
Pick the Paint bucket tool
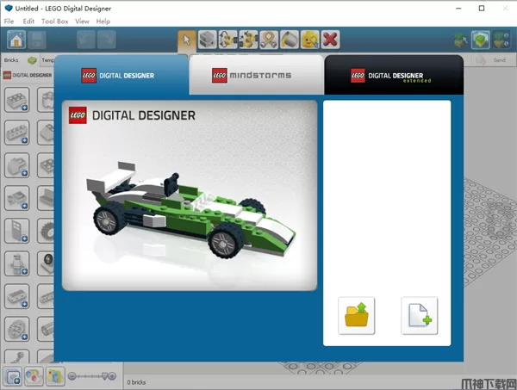(x=290, y=39)
